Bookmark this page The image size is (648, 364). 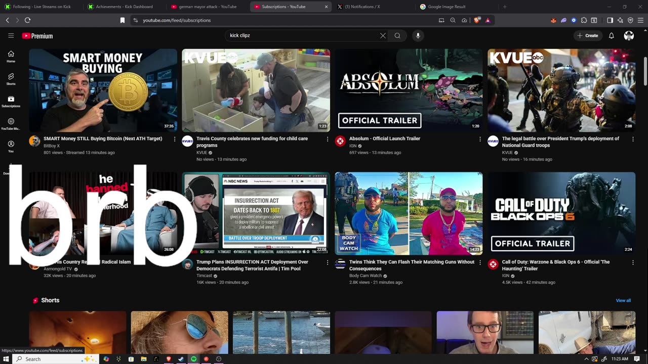122,20
